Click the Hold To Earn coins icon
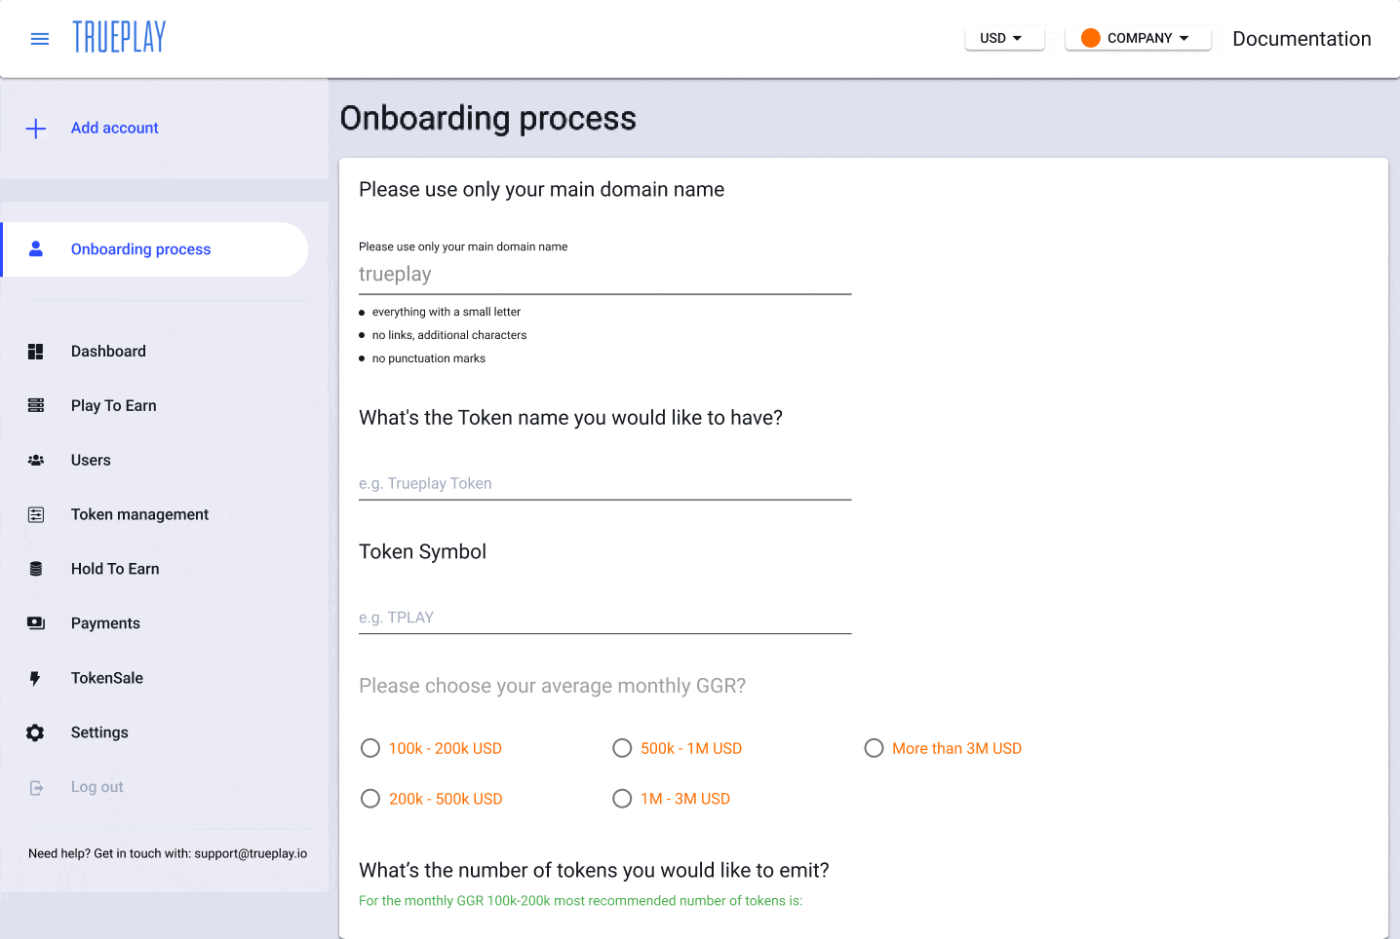 click(36, 569)
